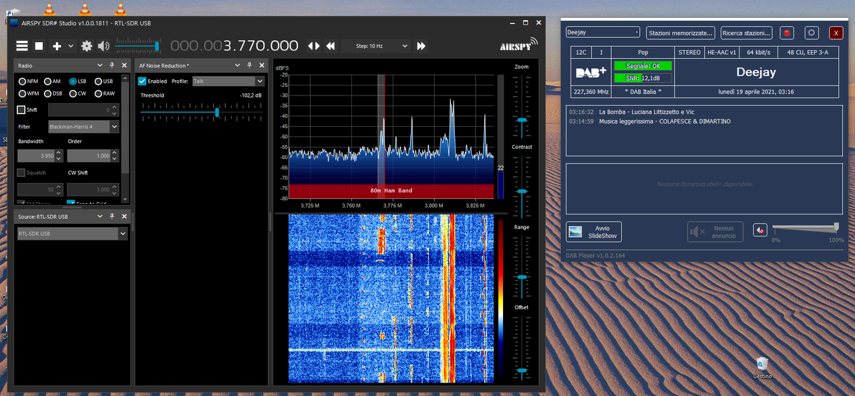Close the AF Noise Reduction panel
This screenshot has height=396, width=855.
click(262, 65)
